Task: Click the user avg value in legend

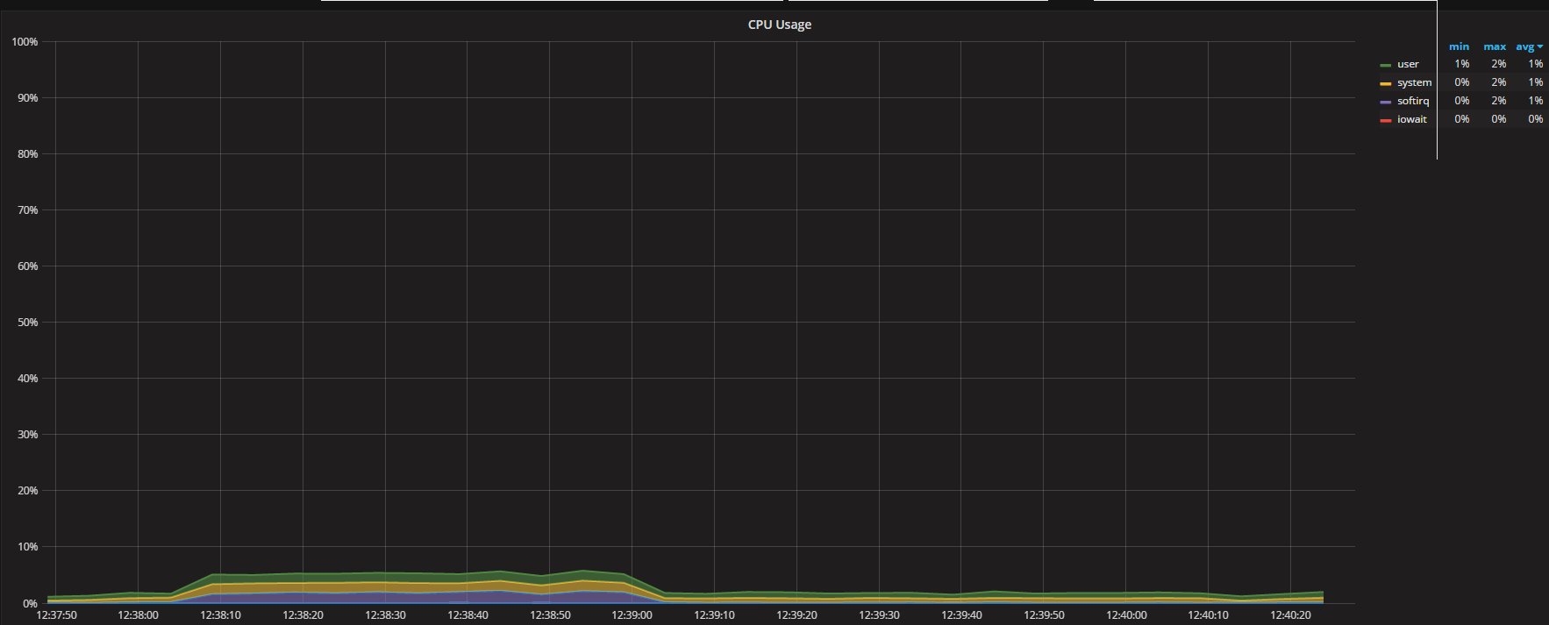Action: tap(1535, 64)
